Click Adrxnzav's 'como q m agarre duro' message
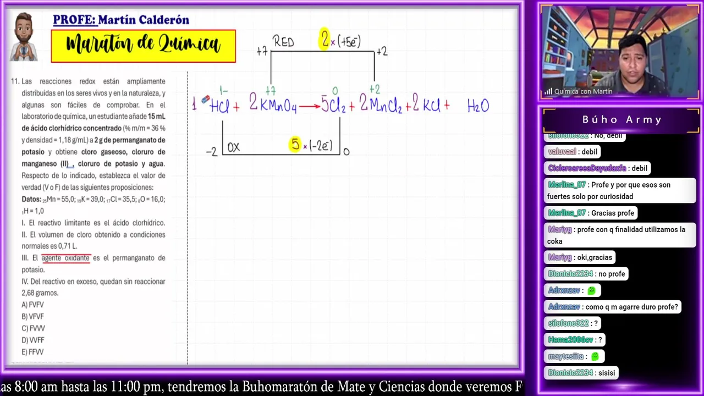 click(x=614, y=307)
